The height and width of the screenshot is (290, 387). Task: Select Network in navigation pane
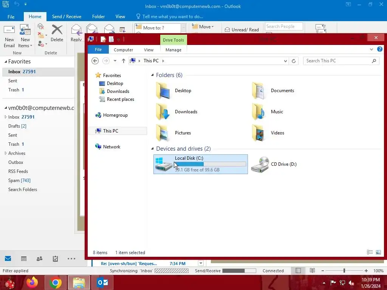click(111, 147)
